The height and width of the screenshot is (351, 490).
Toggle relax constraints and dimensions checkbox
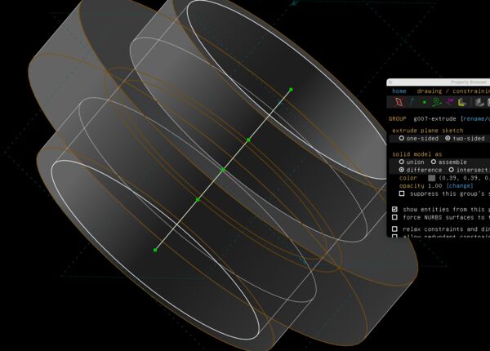click(394, 229)
